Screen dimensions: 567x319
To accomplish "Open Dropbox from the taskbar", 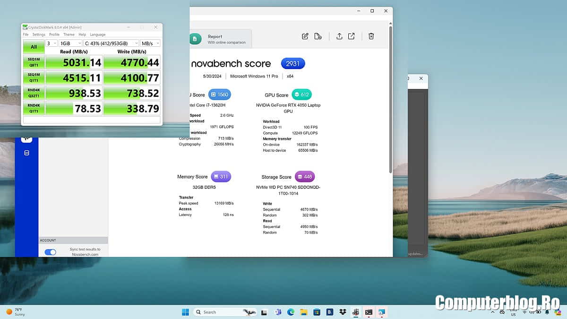I will pos(343,312).
